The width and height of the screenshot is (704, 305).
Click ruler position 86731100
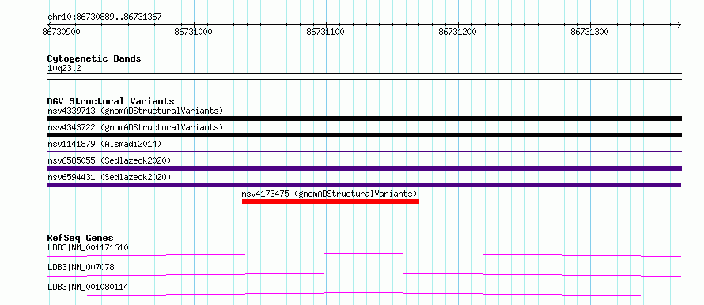coord(326,32)
